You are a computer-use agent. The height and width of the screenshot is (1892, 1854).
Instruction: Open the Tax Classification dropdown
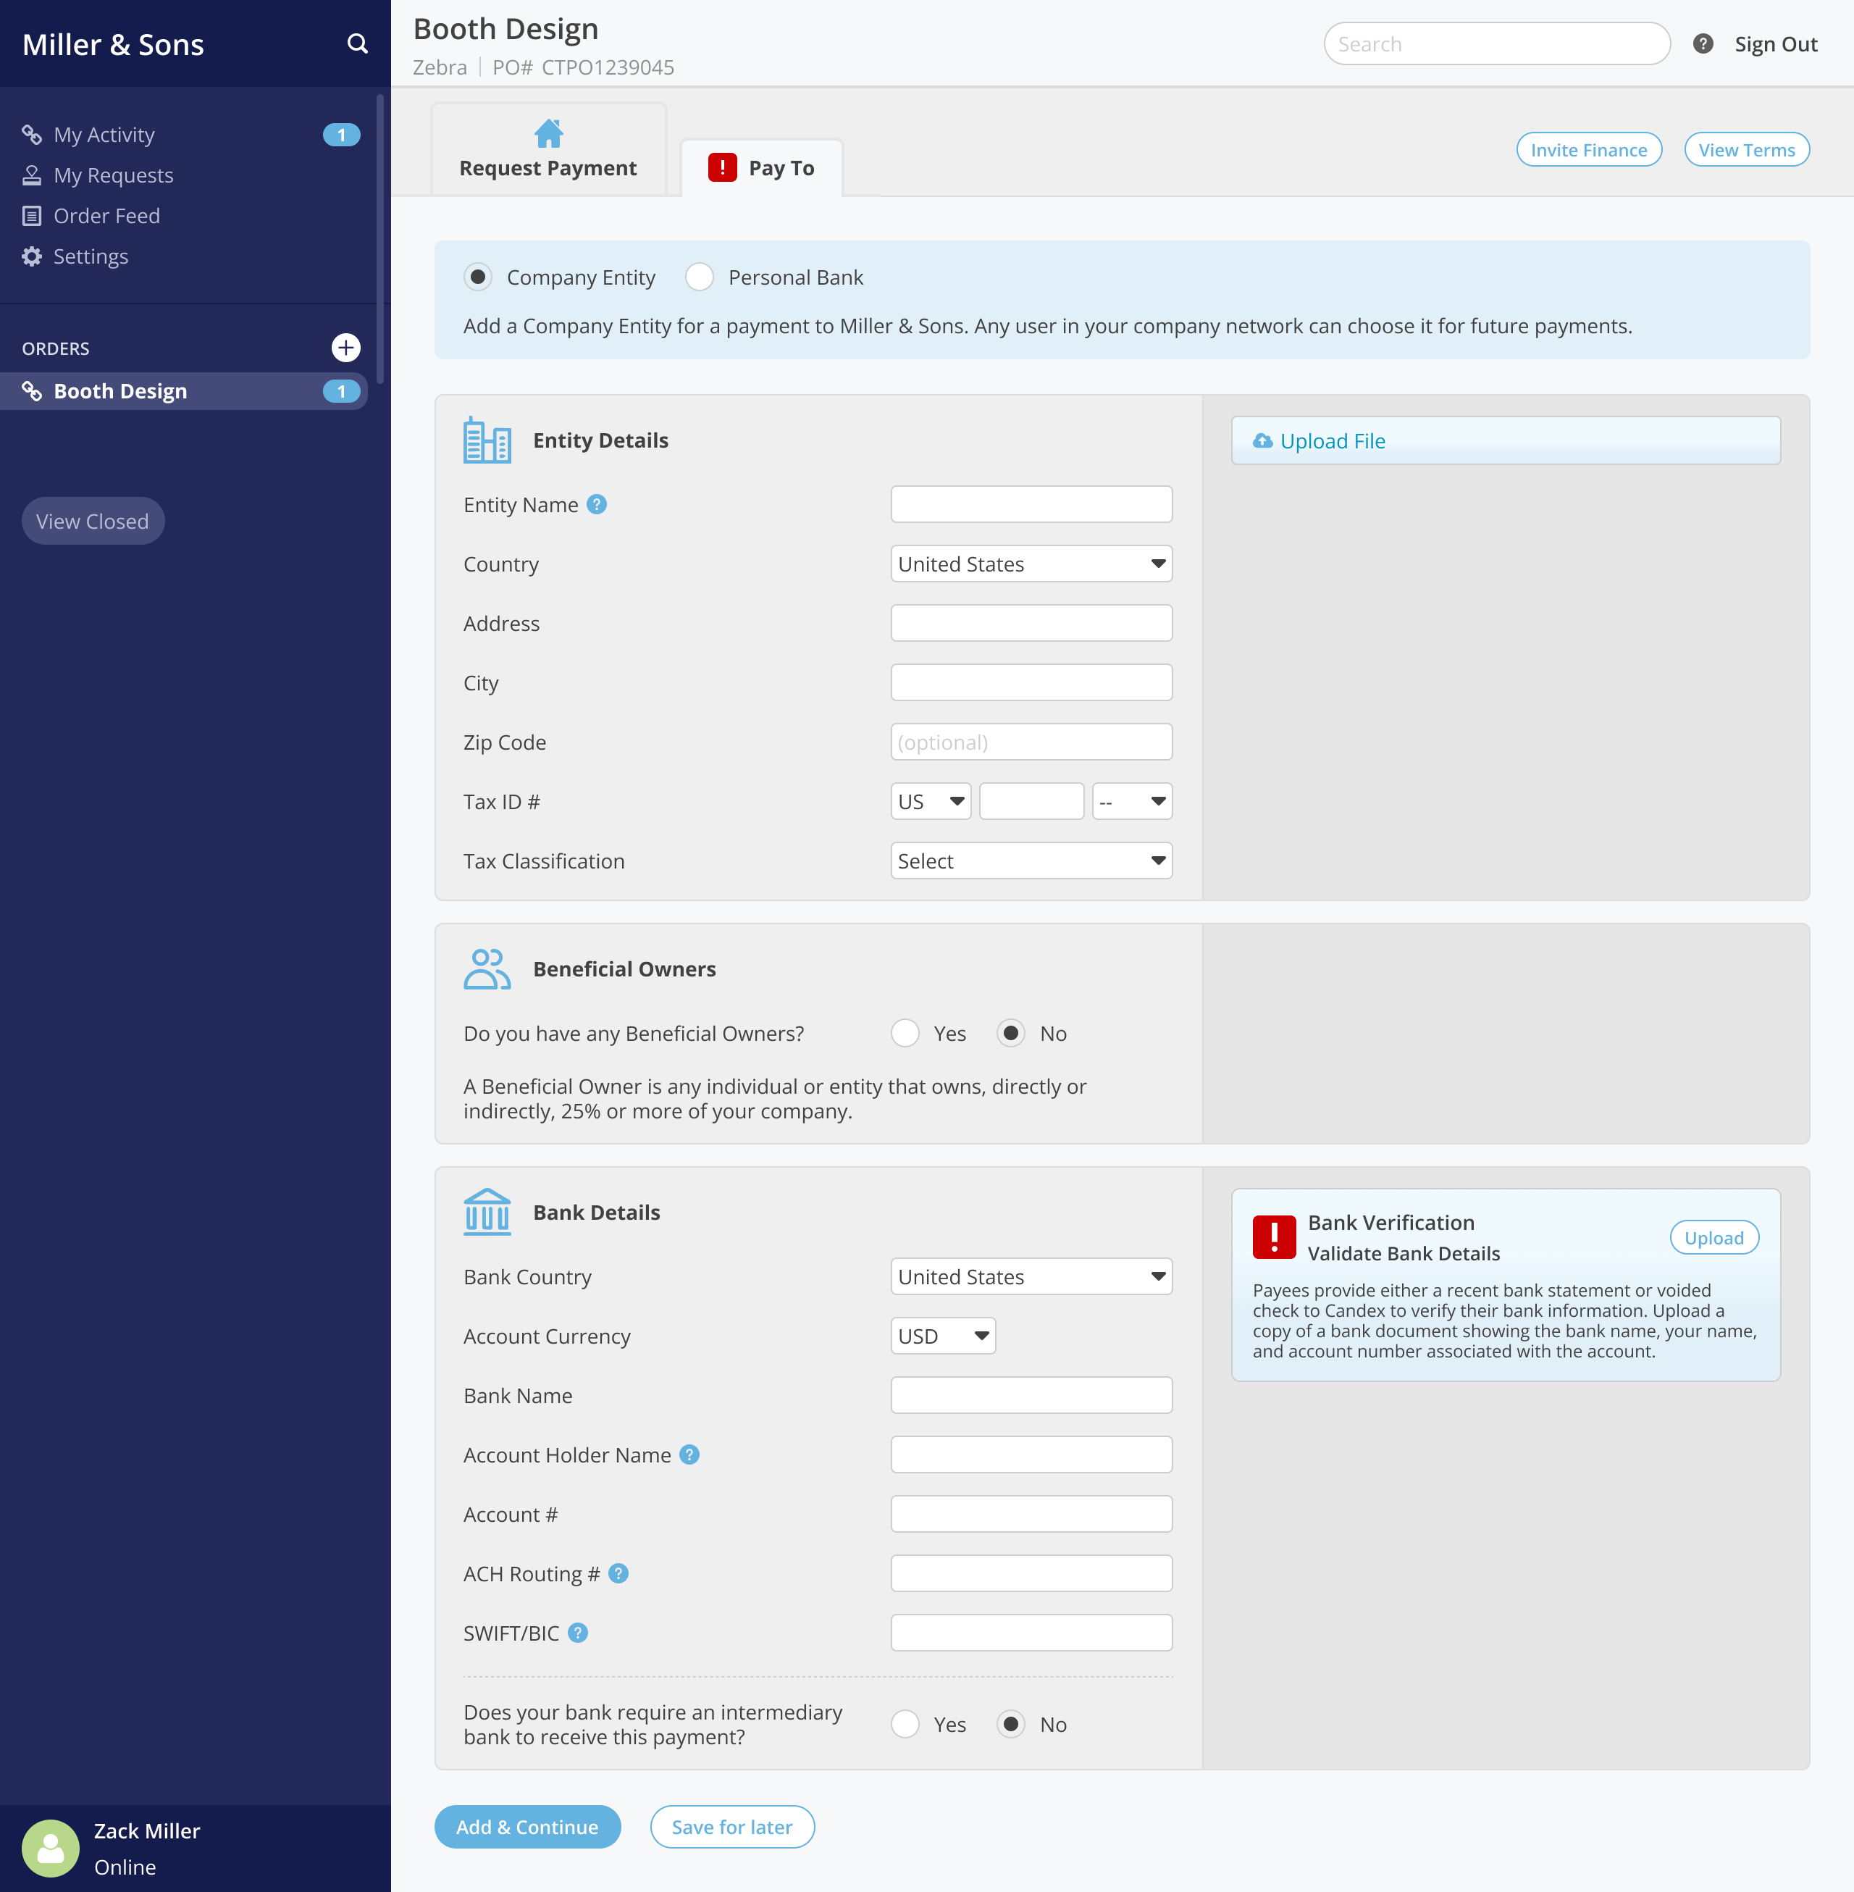click(1031, 861)
